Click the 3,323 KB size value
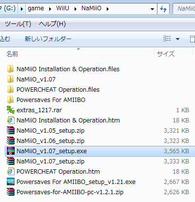Viewport: 195px width, 202px height. pos(176,141)
